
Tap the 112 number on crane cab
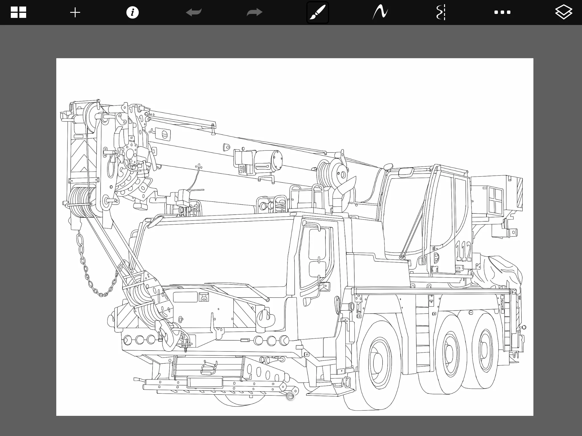pos(463,251)
